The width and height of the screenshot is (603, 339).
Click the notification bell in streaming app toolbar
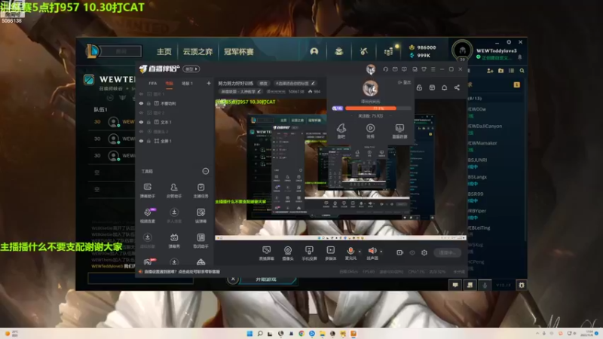click(x=444, y=87)
